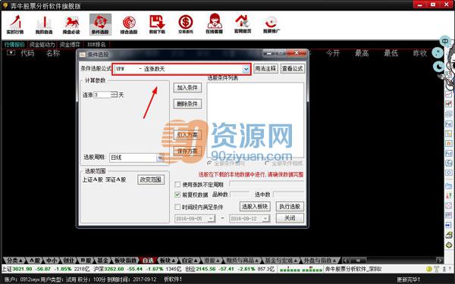Open 在线客服 support icon
The width and height of the screenshot is (455, 284).
click(x=214, y=24)
